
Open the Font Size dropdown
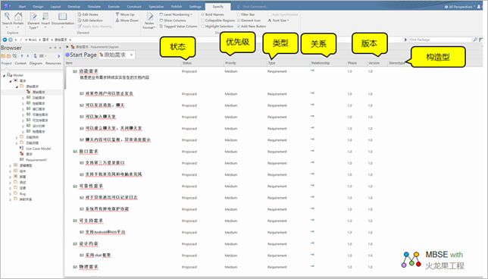pyautogui.click(x=279, y=20)
